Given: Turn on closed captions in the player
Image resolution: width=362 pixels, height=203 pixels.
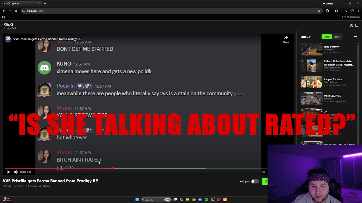Looking at the screenshot, I should [x=263, y=172].
